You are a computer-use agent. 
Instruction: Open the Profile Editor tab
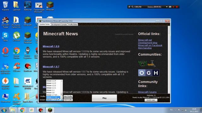pos(73,24)
